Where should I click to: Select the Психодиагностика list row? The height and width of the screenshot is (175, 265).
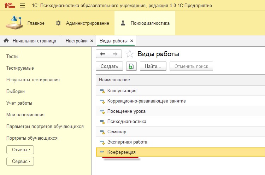pos(181,122)
